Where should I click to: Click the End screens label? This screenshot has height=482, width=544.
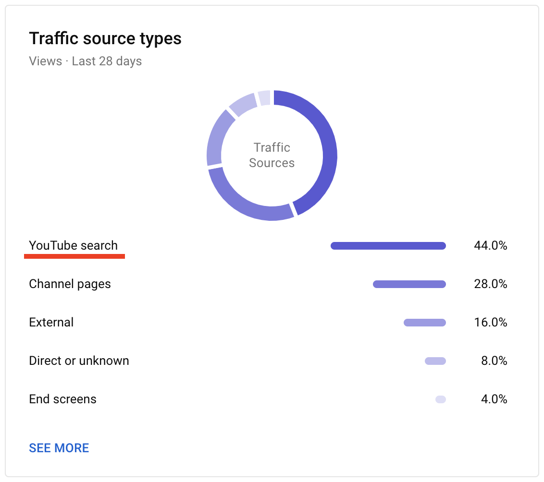[62, 399]
